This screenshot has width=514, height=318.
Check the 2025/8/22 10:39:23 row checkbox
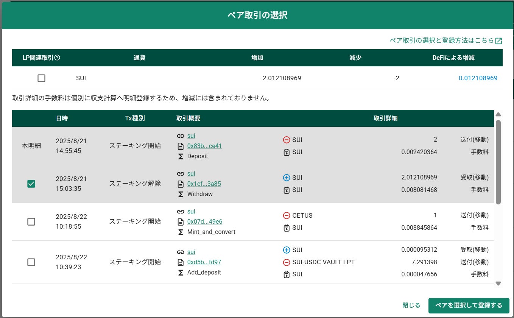(31, 262)
